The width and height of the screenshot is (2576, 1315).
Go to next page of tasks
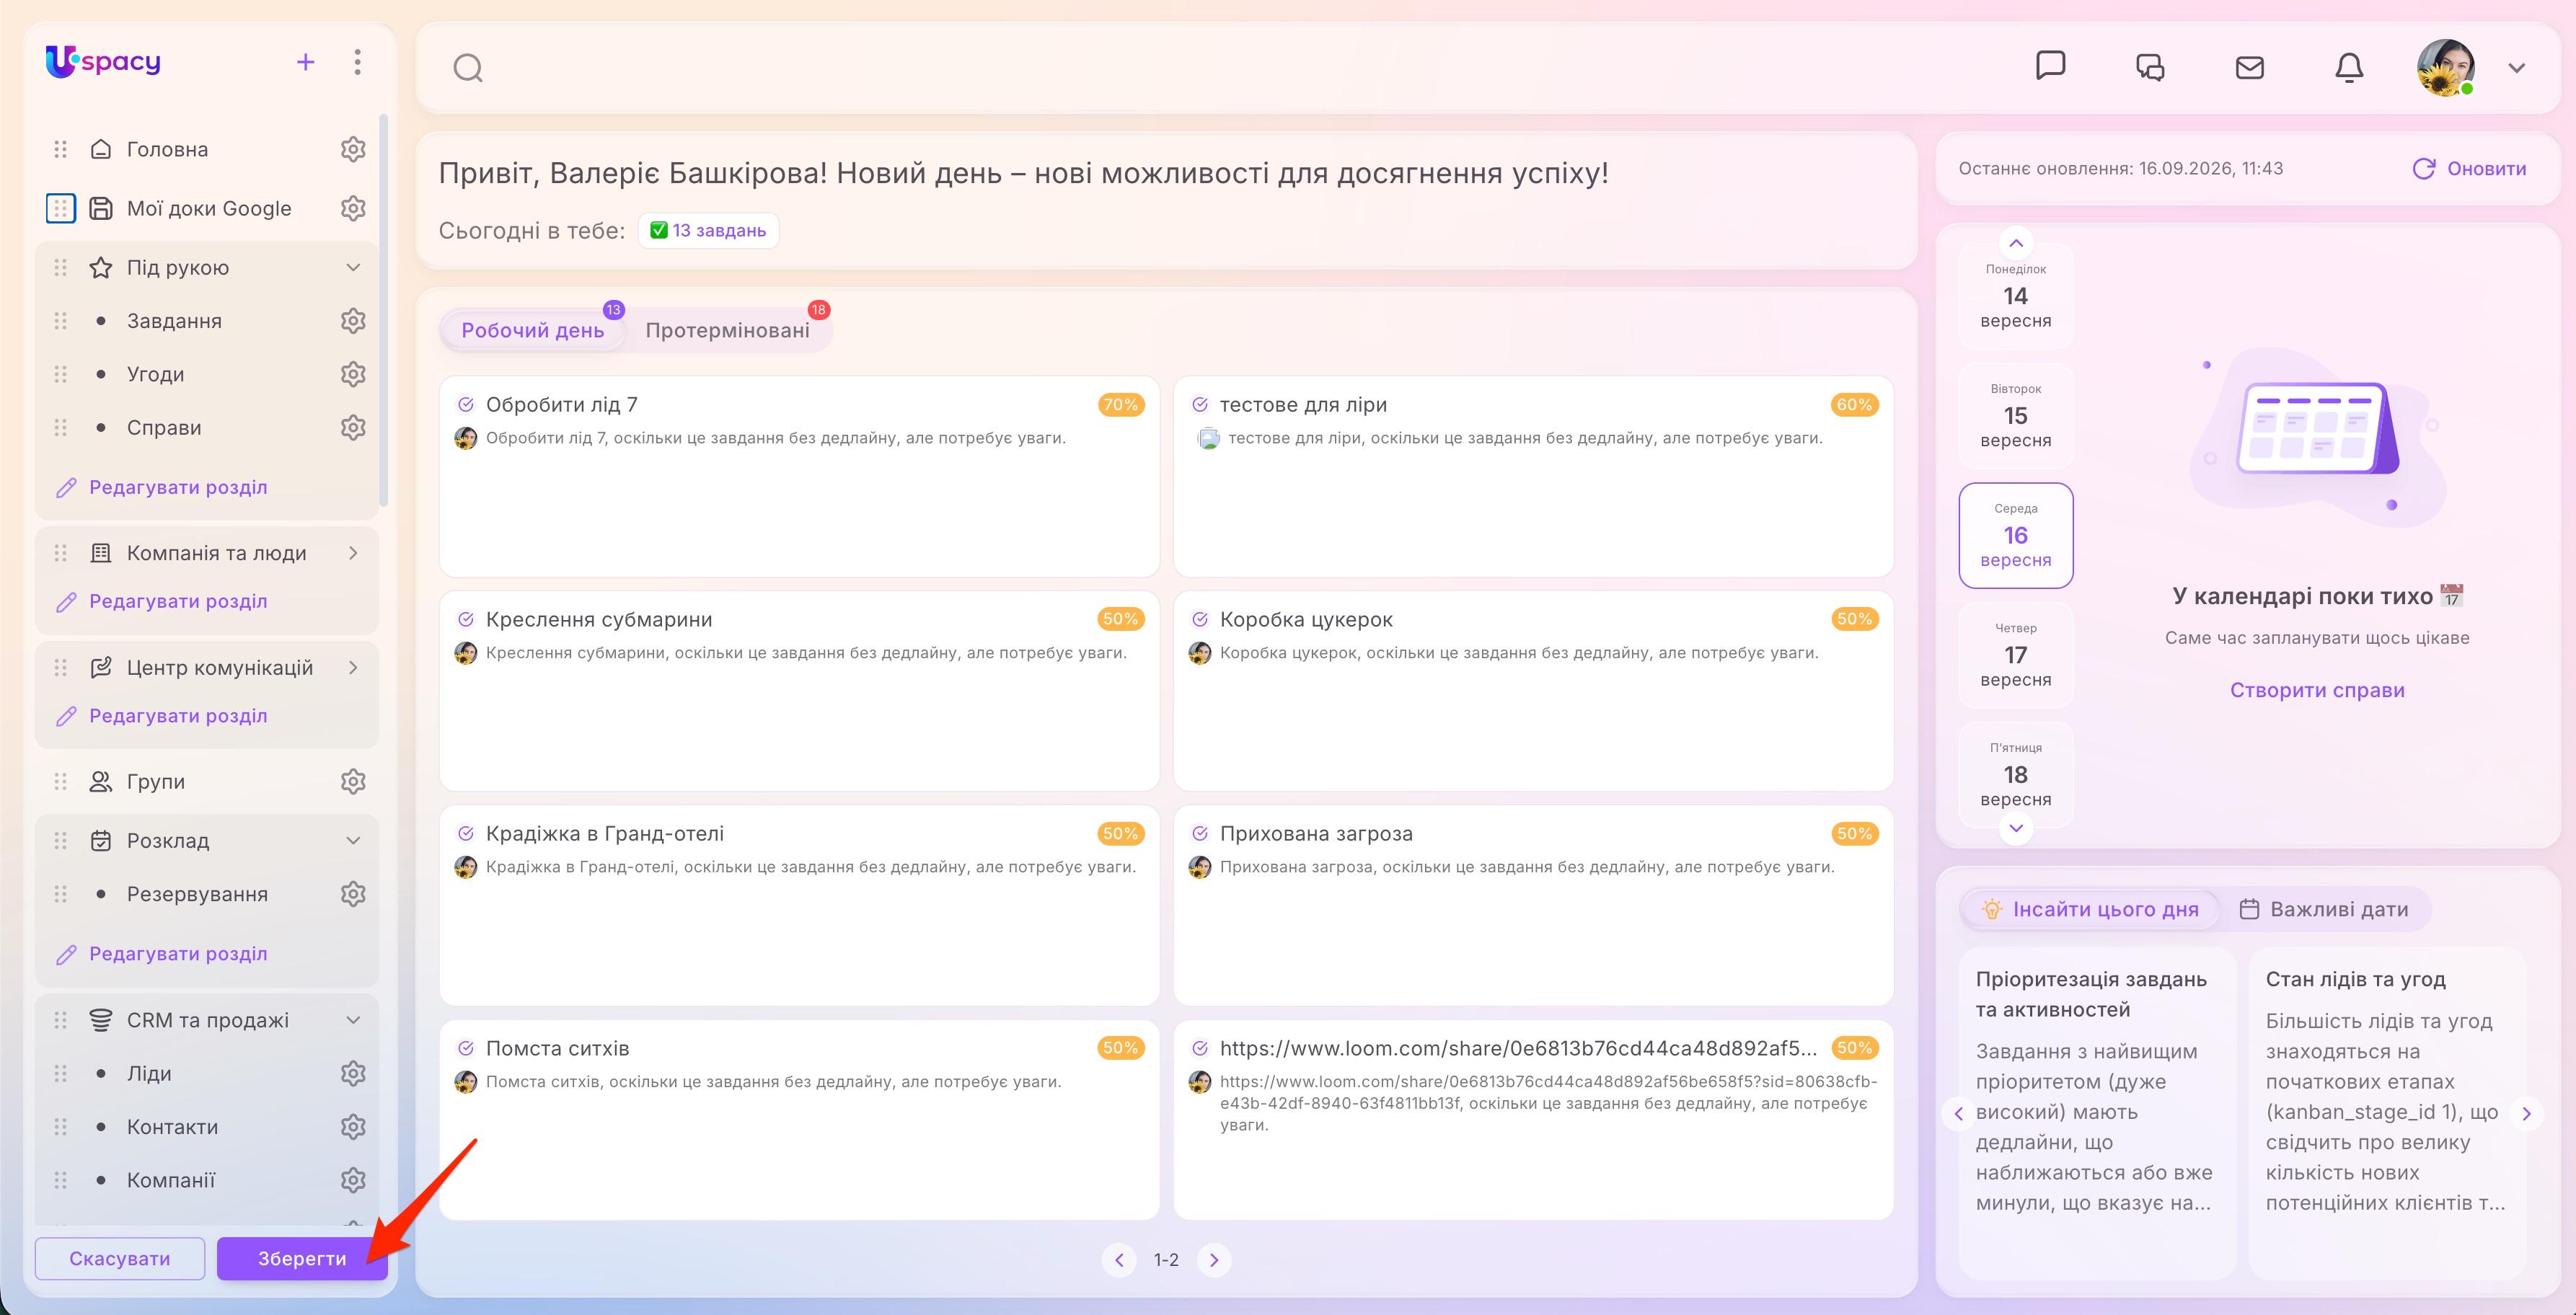point(1214,1260)
